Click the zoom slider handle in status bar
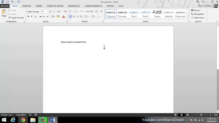Image resolution: width=219 pixels, height=123 pixels. click(x=201, y=115)
